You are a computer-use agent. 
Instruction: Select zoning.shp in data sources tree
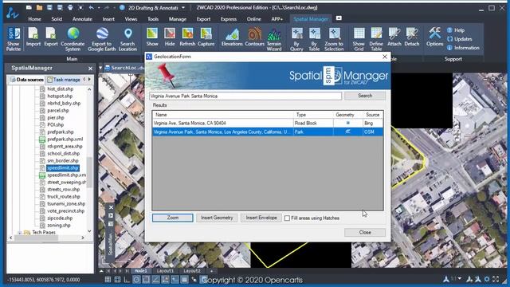[58, 225]
